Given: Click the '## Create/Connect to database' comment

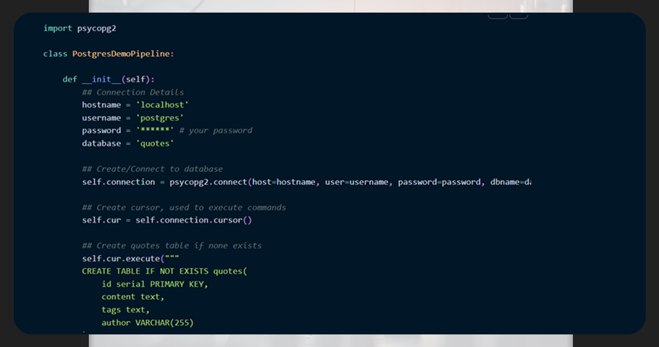Looking at the screenshot, I should (152, 169).
